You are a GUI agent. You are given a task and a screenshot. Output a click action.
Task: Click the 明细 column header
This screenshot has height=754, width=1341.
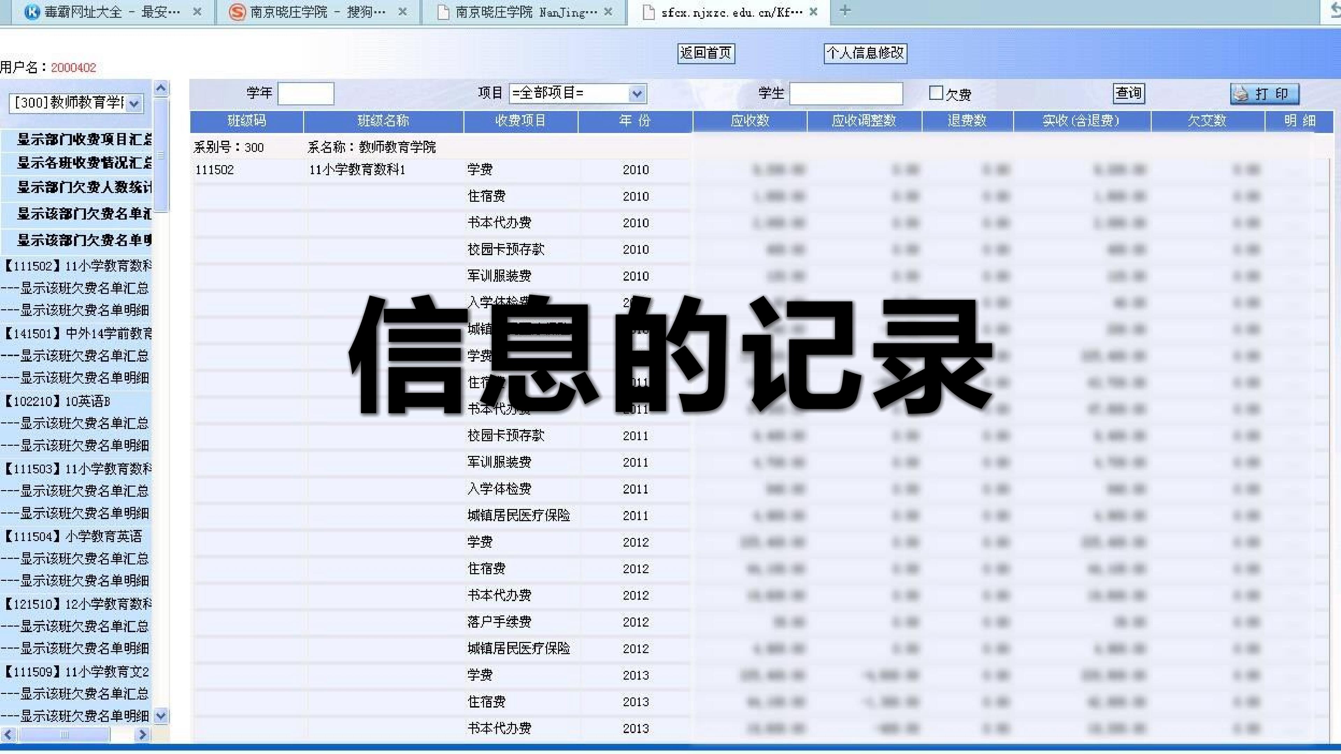(1299, 121)
